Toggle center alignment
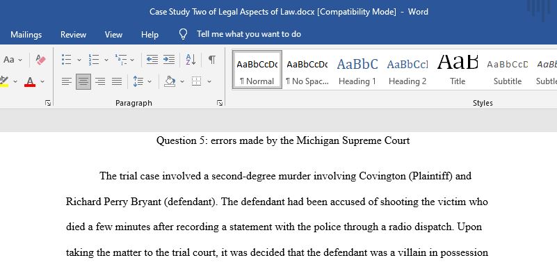The width and height of the screenshot is (557, 267). coord(83,81)
